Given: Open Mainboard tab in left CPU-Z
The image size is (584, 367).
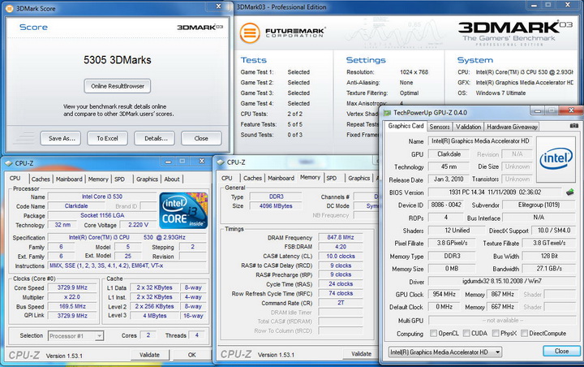Looking at the screenshot, I should click(x=69, y=179).
